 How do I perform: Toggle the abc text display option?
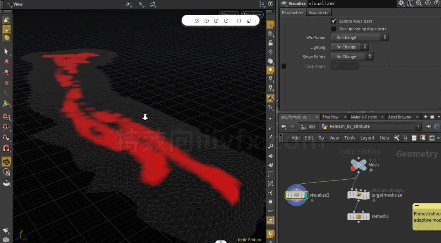[x=271, y=211]
